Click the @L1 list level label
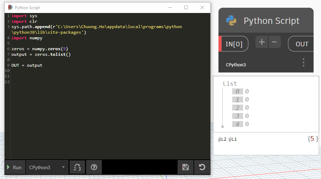The height and width of the screenshot is (179, 321). click(x=233, y=139)
